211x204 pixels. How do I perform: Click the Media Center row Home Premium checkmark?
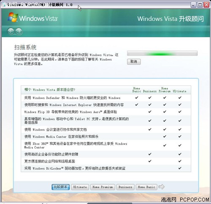(165, 136)
